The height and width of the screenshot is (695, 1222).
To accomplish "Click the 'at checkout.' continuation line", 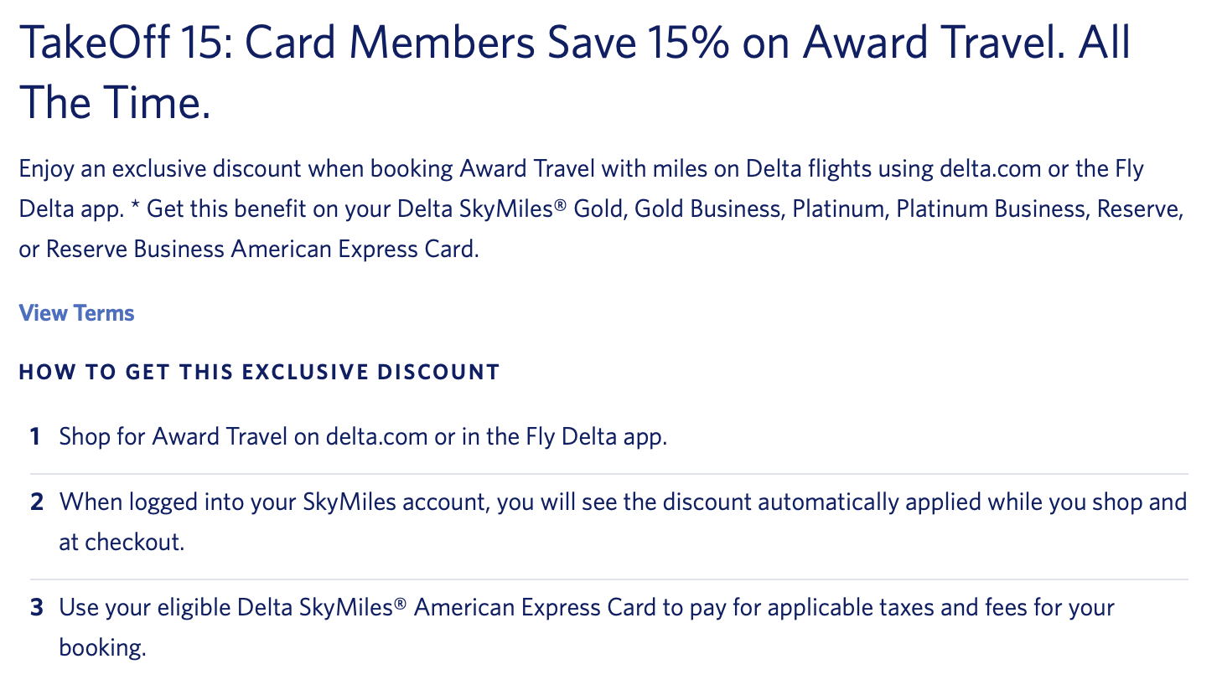I will click(121, 543).
